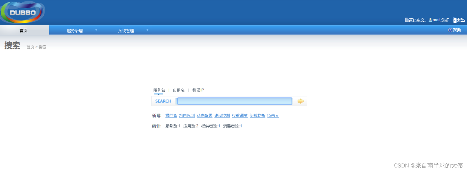Image resolution: width=467 pixels, height=171 pixels.
Task: Switch language via 简体中文 link
Action: [417, 20]
